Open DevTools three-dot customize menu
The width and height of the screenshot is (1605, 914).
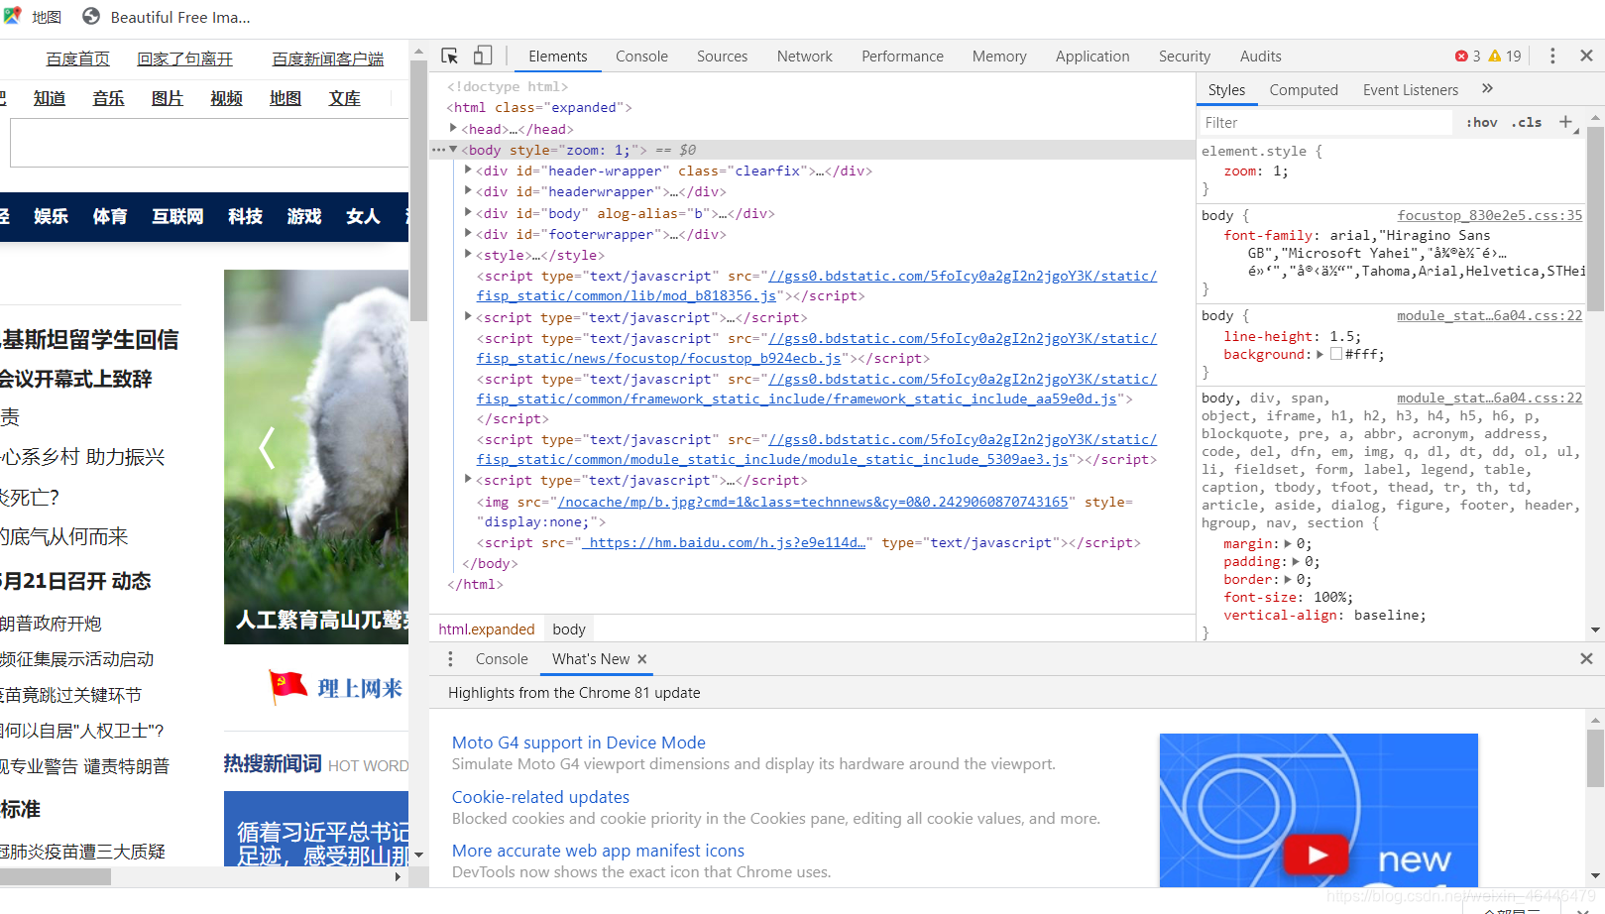pyautogui.click(x=1552, y=56)
